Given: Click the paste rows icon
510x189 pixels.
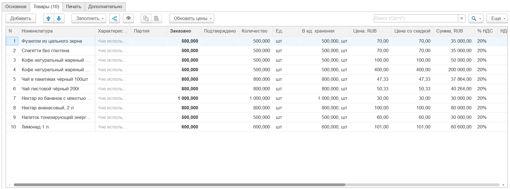Looking at the screenshot, I should (156, 19).
